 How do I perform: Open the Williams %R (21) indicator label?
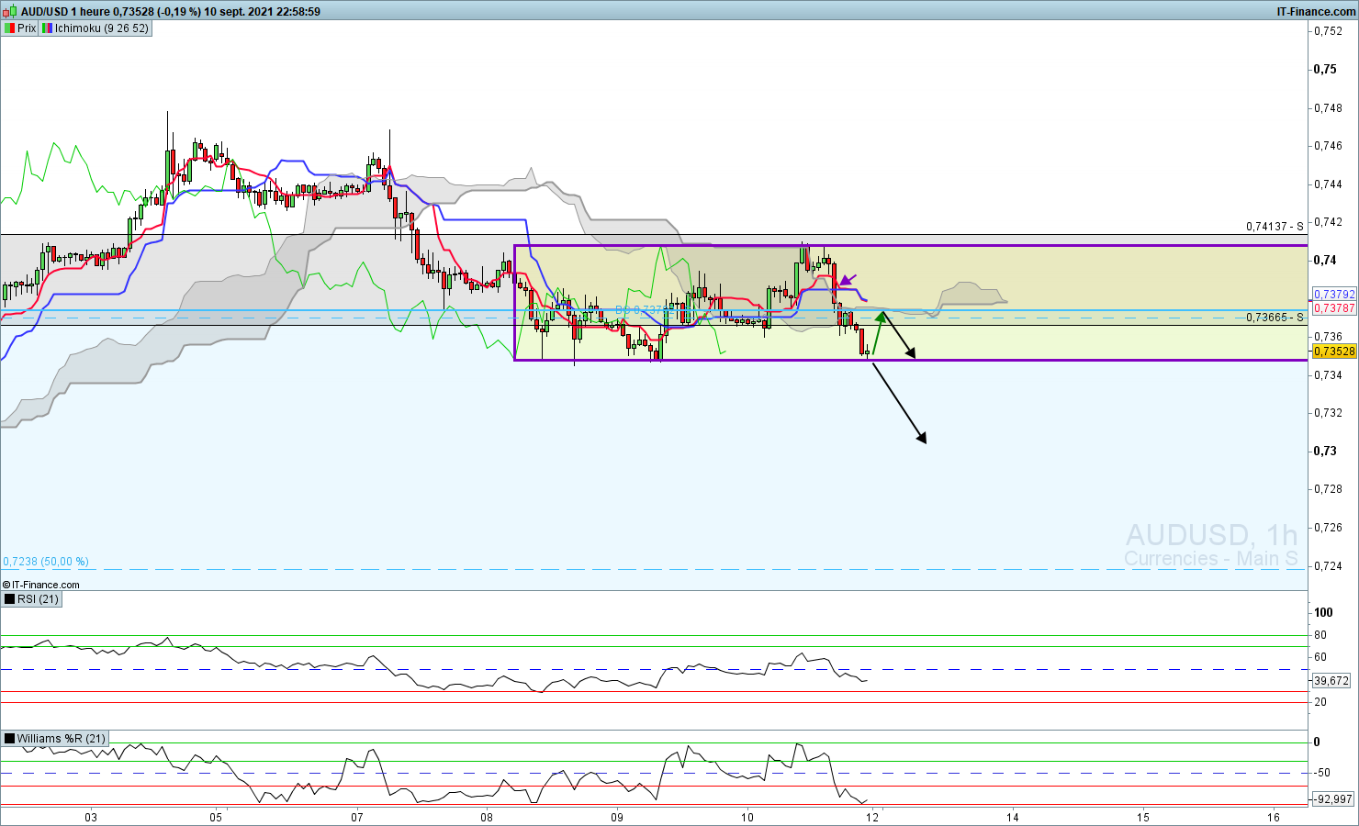pos(61,739)
